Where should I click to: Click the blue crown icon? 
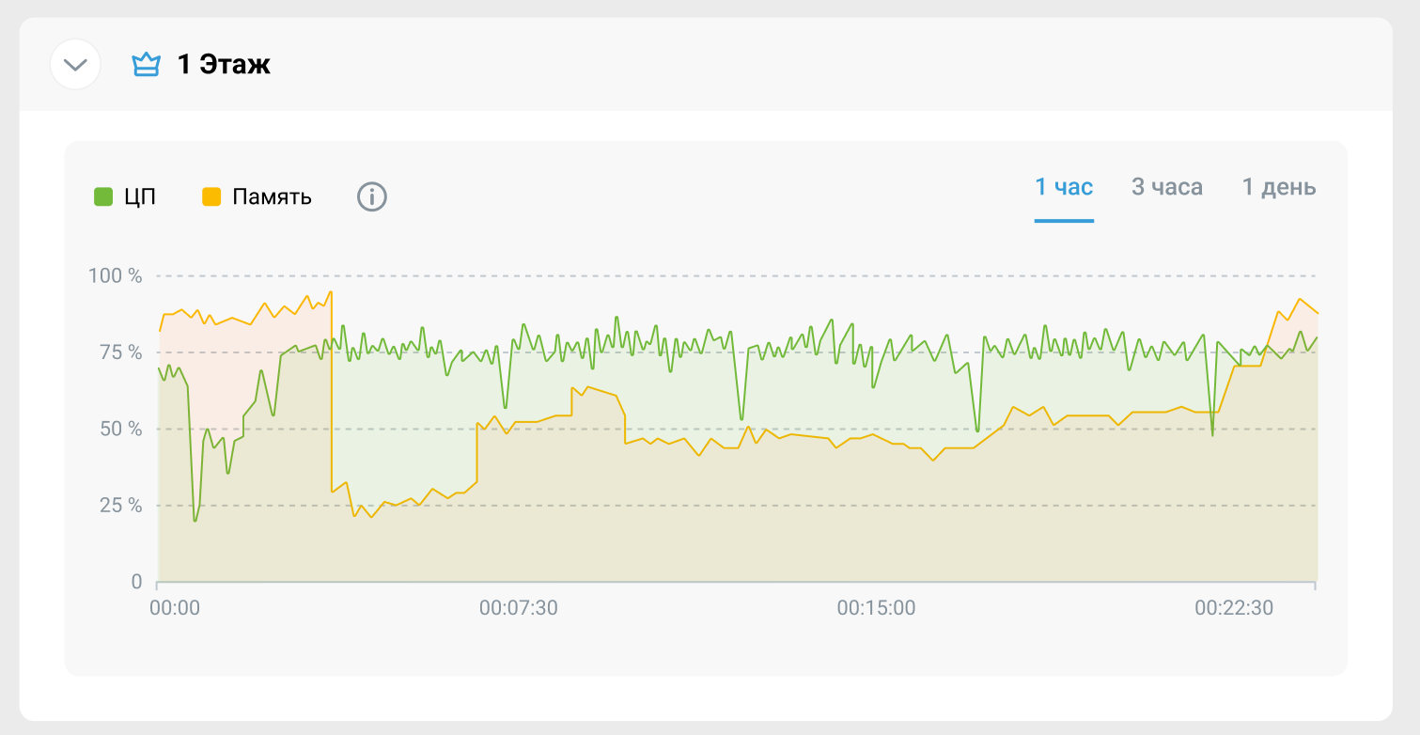point(146,65)
